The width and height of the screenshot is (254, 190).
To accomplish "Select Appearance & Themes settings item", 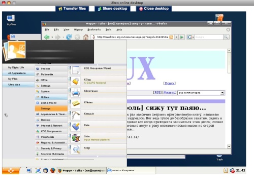I will [51, 114].
